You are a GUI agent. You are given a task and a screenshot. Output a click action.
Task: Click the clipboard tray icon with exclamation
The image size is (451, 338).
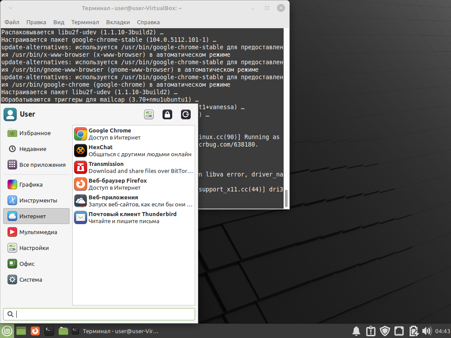371,331
